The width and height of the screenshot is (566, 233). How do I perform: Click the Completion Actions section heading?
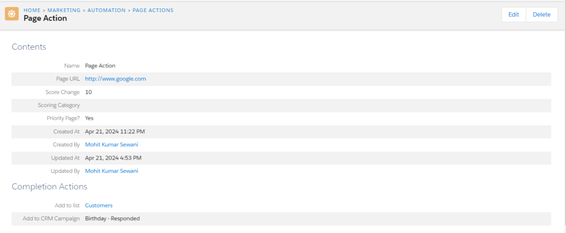pyautogui.click(x=49, y=187)
